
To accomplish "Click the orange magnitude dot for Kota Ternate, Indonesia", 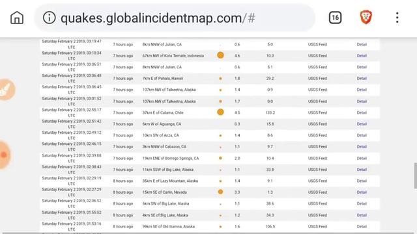I will pos(220,55).
